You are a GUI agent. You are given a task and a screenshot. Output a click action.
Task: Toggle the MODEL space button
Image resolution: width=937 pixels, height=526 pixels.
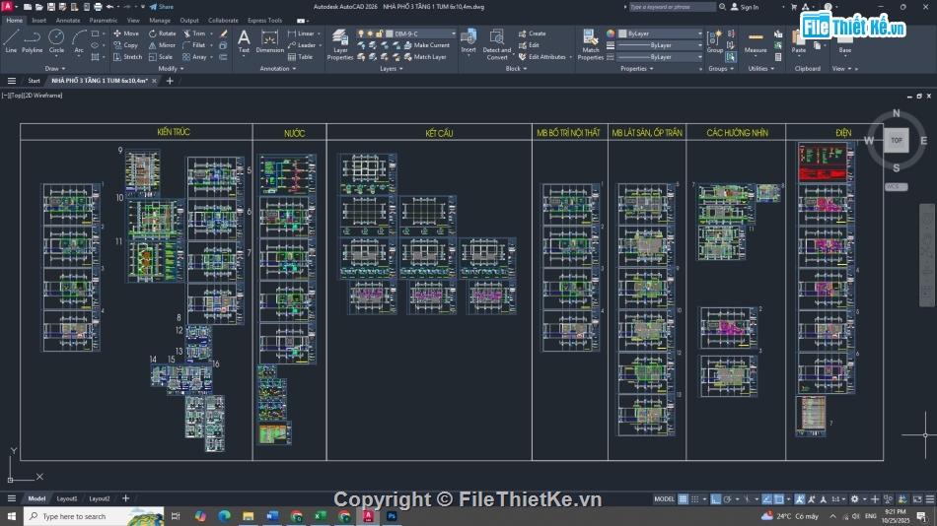(x=665, y=499)
